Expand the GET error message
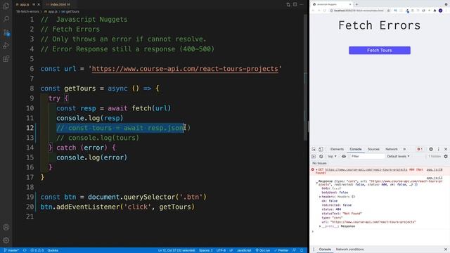 [x=316, y=169]
